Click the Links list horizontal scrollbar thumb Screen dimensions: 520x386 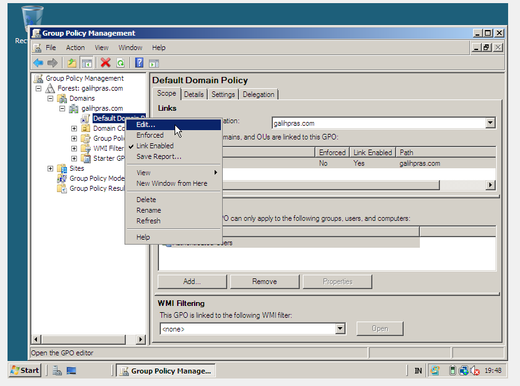[x=330, y=185]
